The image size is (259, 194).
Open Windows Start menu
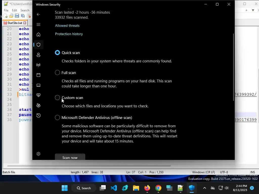click(x=64, y=188)
